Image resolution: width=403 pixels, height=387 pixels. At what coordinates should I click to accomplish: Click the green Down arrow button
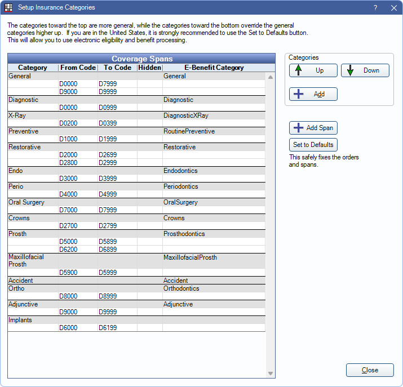tap(365, 70)
